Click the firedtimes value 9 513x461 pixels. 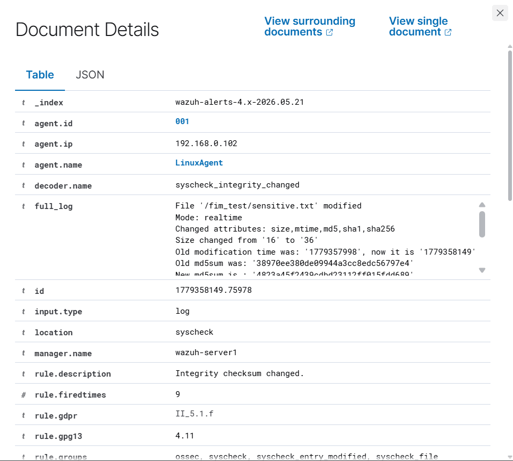coord(178,394)
